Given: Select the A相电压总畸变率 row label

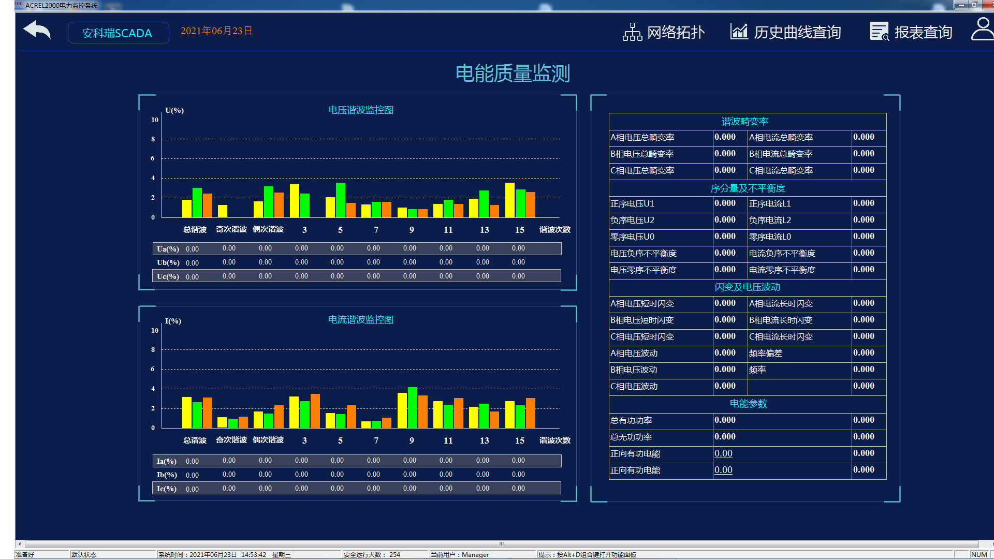Looking at the screenshot, I should click(x=642, y=138).
